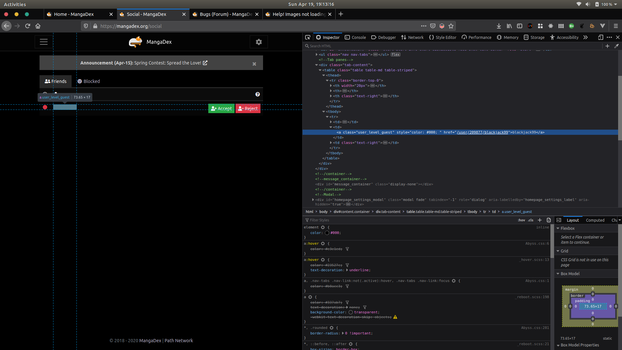Screen dimensions: 622x350
Task: Open the Console panel
Action: [355, 37]
